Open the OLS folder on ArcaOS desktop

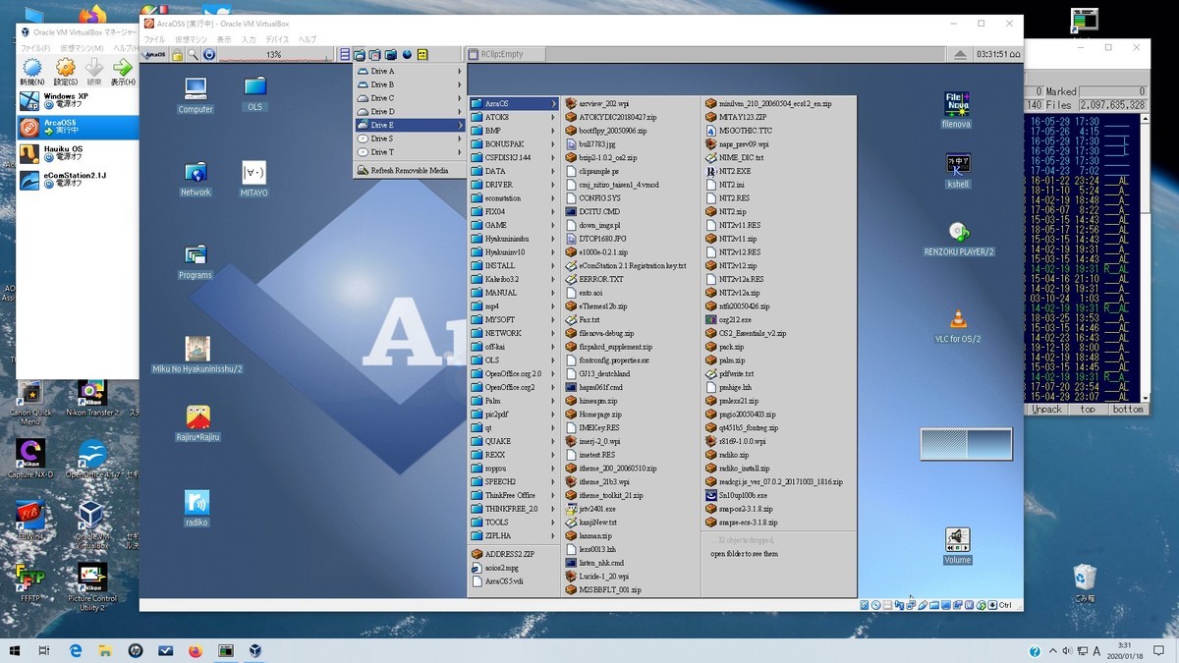click(x=255, y=93)
